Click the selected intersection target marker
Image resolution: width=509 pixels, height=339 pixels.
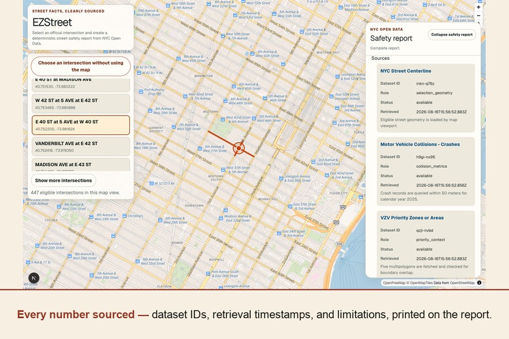point(239,148)
